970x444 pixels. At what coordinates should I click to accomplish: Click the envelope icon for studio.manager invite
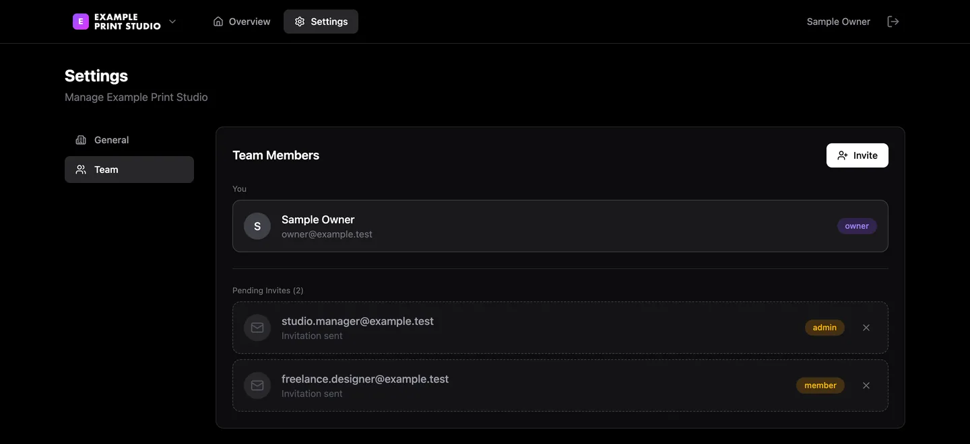coord(257,328)
